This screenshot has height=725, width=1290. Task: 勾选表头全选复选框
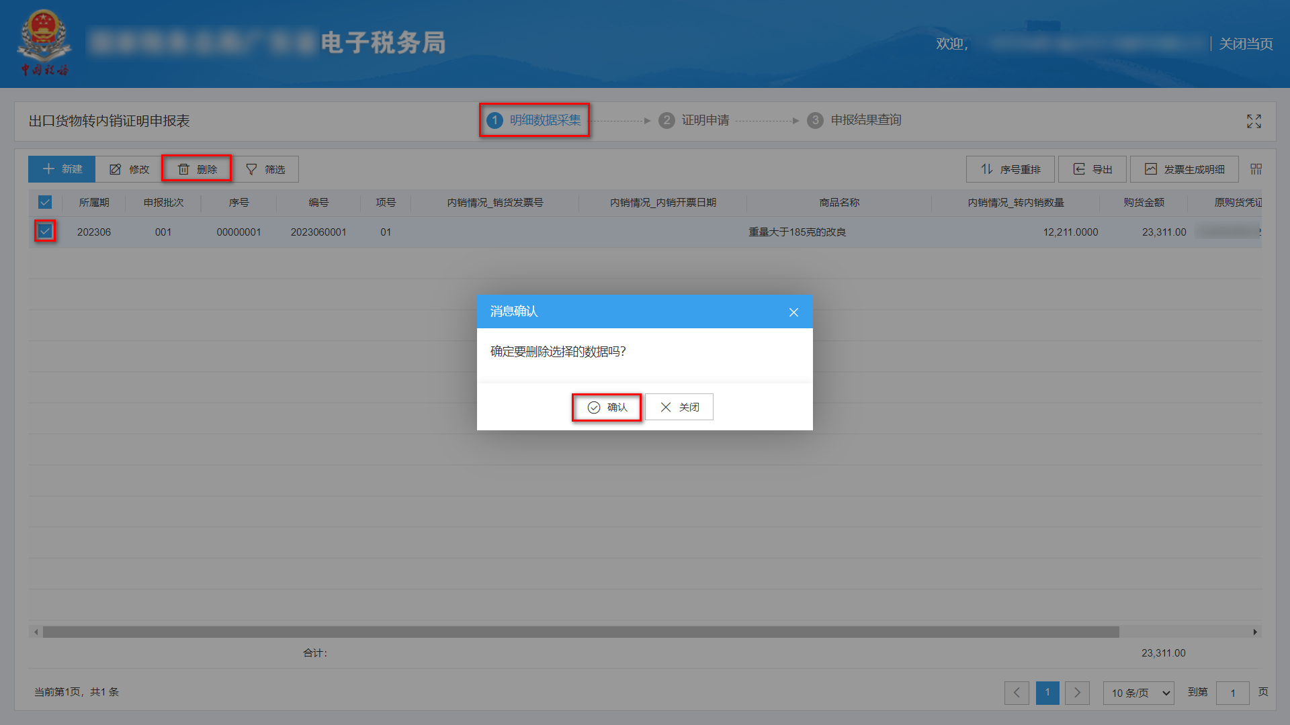point(44,202)
